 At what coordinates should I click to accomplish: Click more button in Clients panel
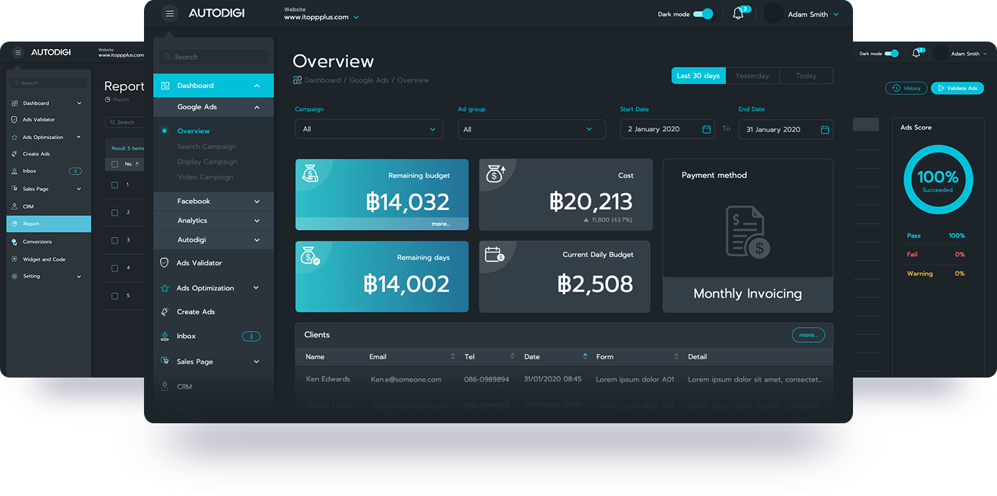(808, 335)
